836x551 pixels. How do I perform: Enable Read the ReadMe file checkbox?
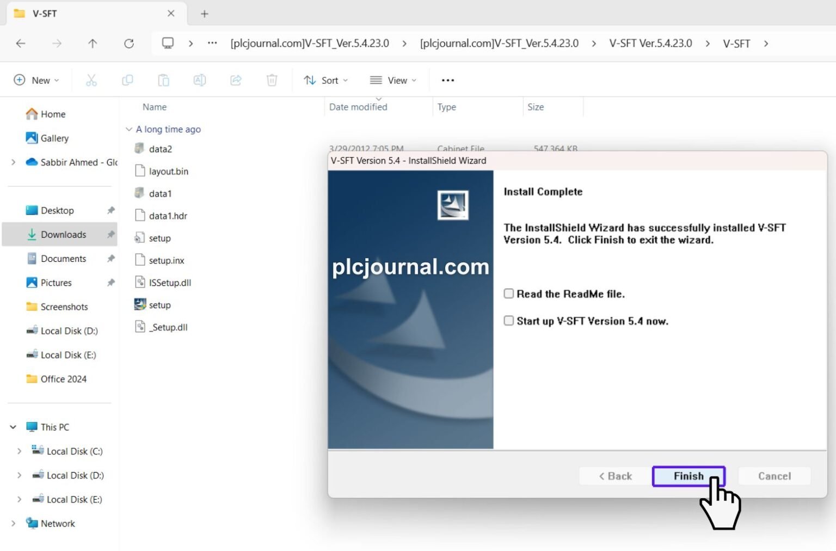click(509, 294)
